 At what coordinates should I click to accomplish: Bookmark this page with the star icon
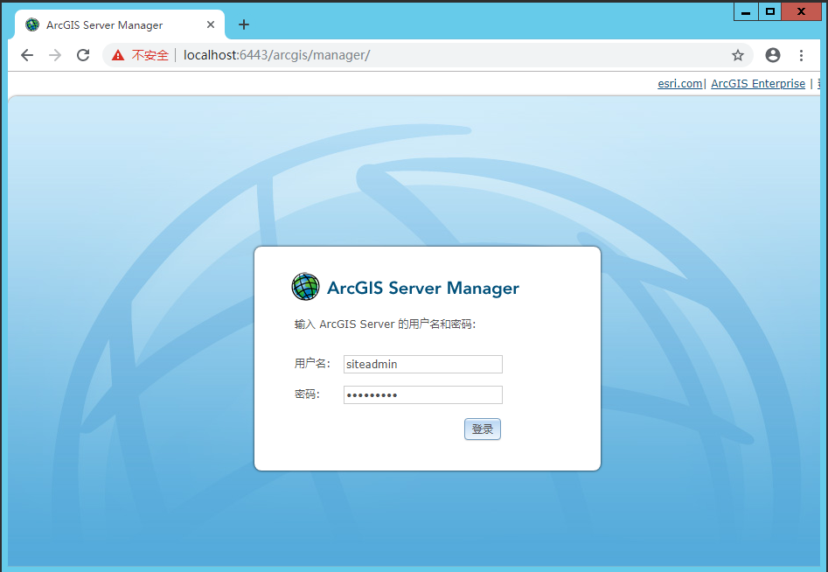pyautogui.click(x=738, y=55)
